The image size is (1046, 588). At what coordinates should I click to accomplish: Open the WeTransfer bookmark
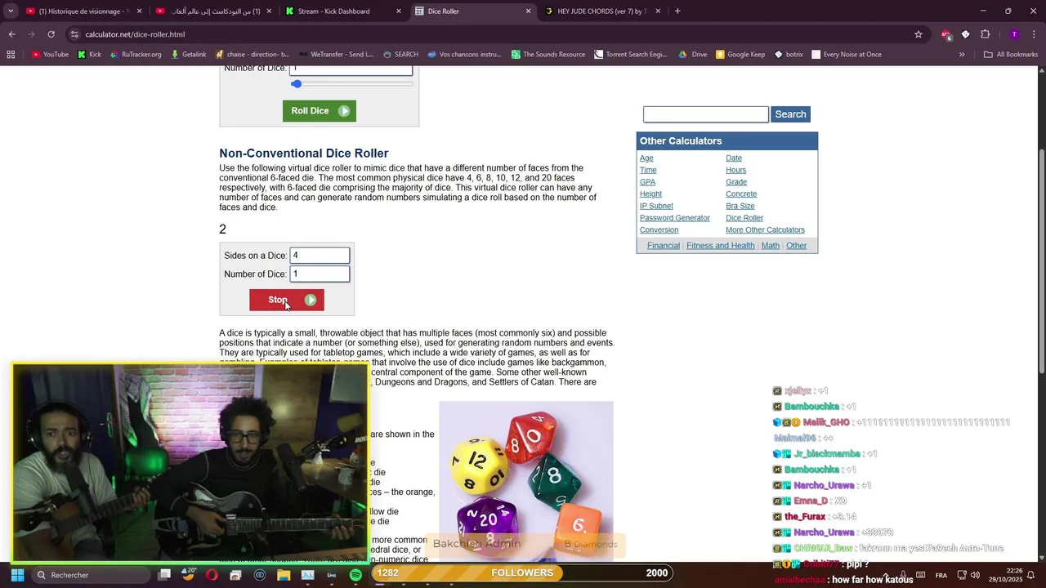coord(336,55)
